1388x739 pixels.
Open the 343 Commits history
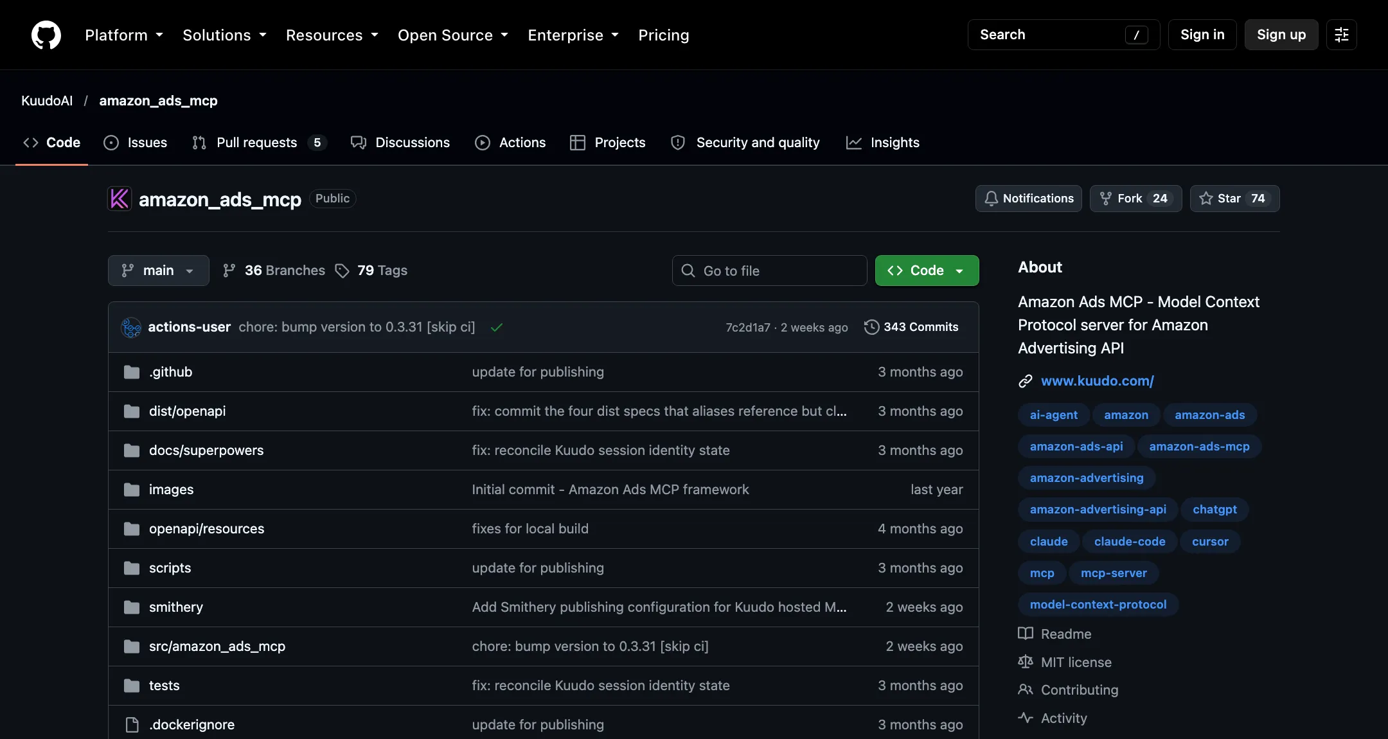(911, 327)
